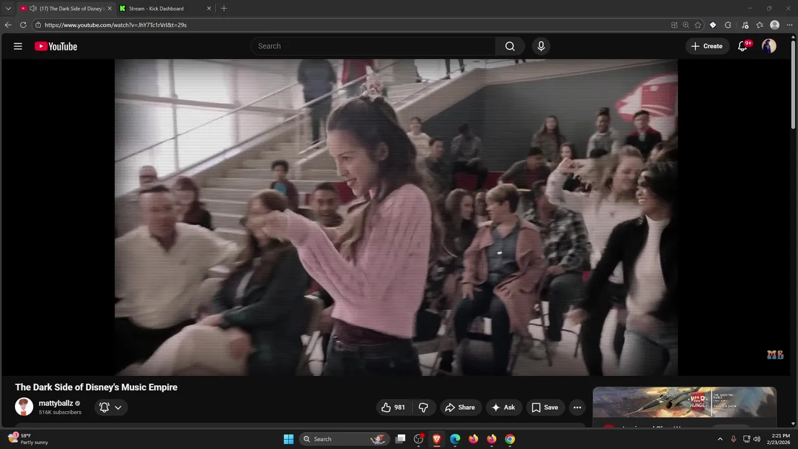Open the browser favorites list icon
The width and height of the screenshot is (798, 449).
pyautogui.click(x=759, y=25)
